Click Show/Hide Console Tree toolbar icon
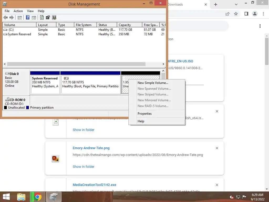 click(19, 18)
